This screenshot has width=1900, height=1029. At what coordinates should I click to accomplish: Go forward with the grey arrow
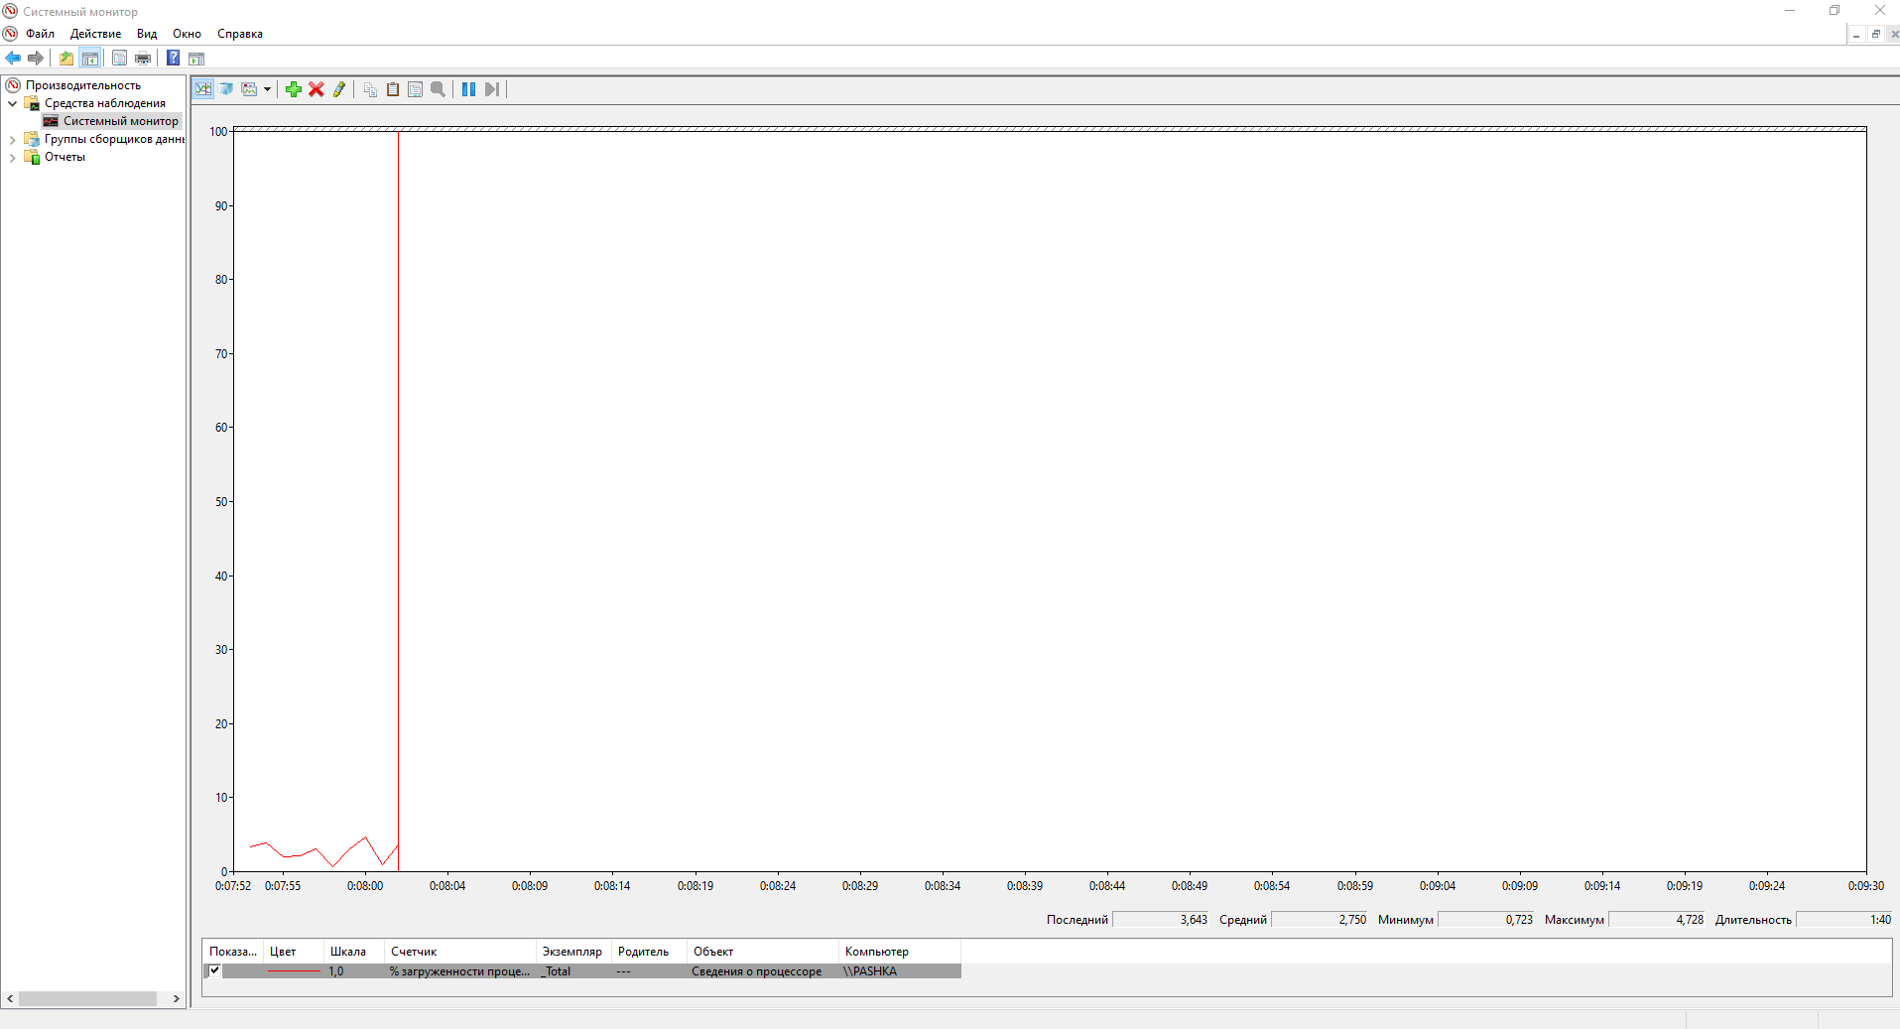tap(36, 59)
